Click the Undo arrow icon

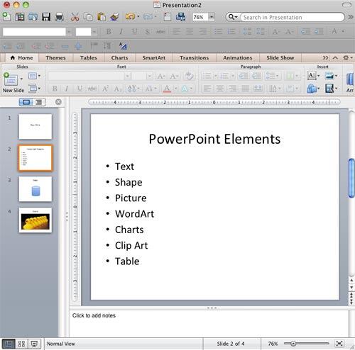click(x=130, y=16)
